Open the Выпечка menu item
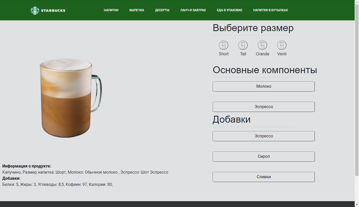Image resolution: width=359 pixels, height=207 pixels. pos(137,10)
